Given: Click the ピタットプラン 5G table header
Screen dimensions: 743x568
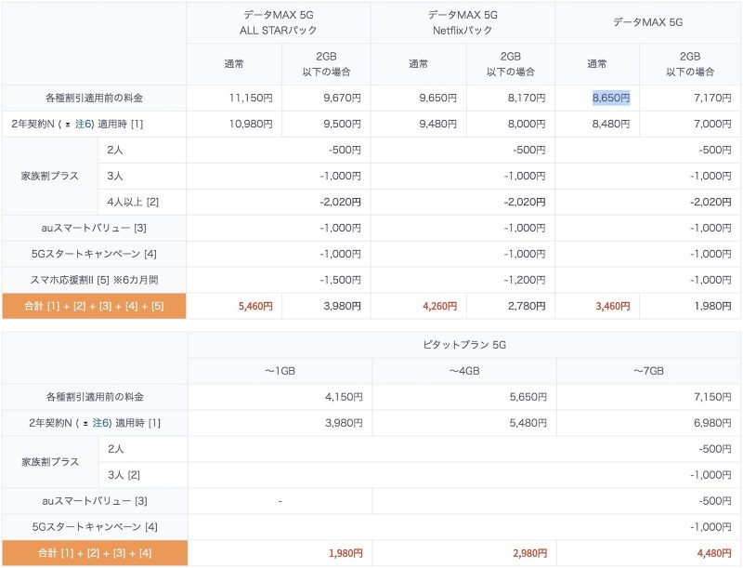Looking at the screenshot, I should coord(464,345).
